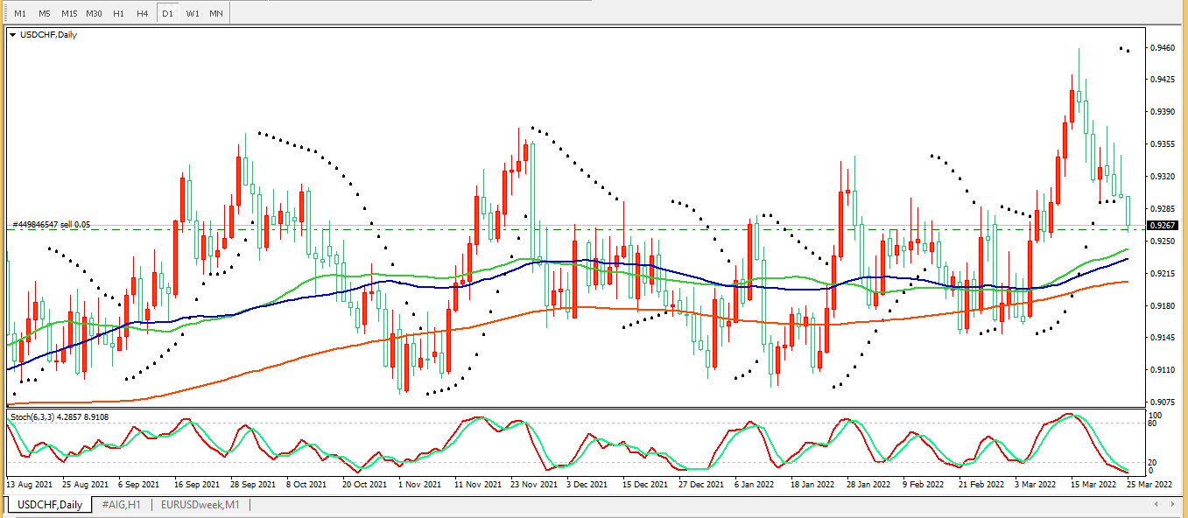Click the 0.9075 price scale label
The width and height of the screenshot is (1188, 518).
1163,402
